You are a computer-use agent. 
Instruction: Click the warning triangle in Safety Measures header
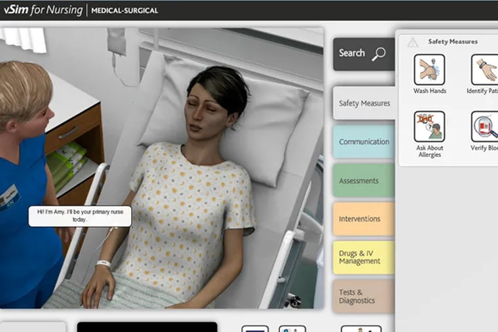tap(412, 43)
